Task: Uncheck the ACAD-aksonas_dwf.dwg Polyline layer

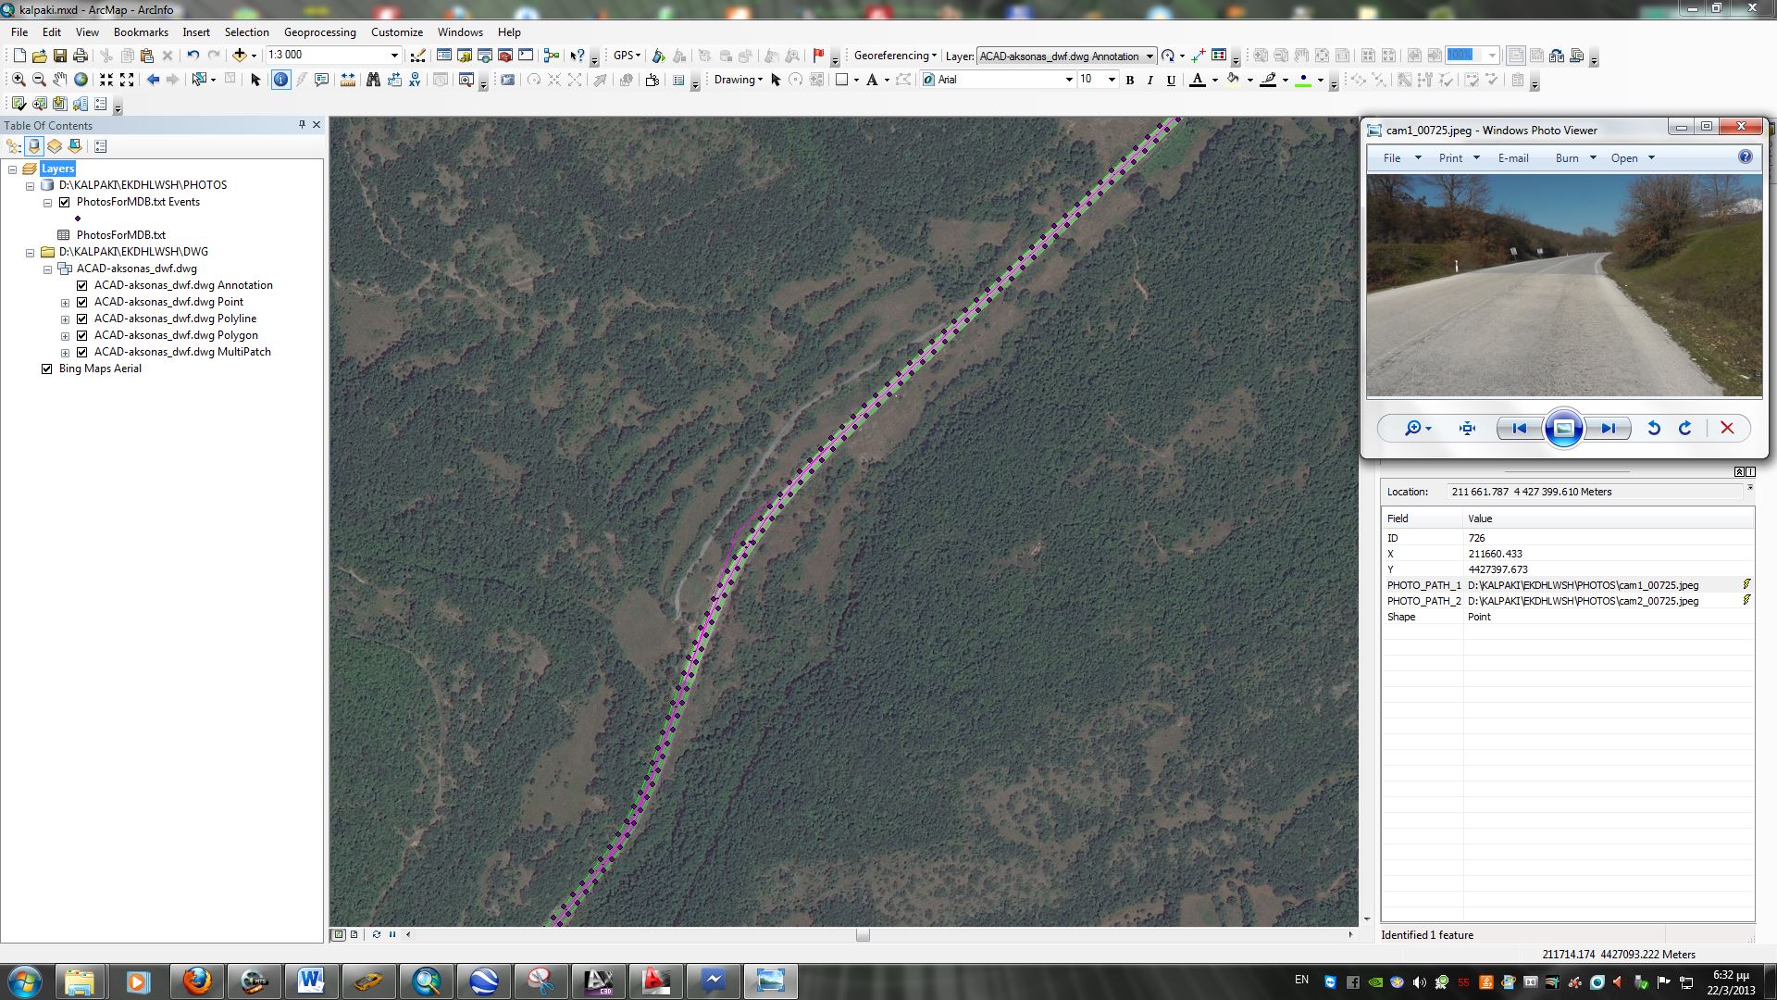Action: (x=82, y=319)
